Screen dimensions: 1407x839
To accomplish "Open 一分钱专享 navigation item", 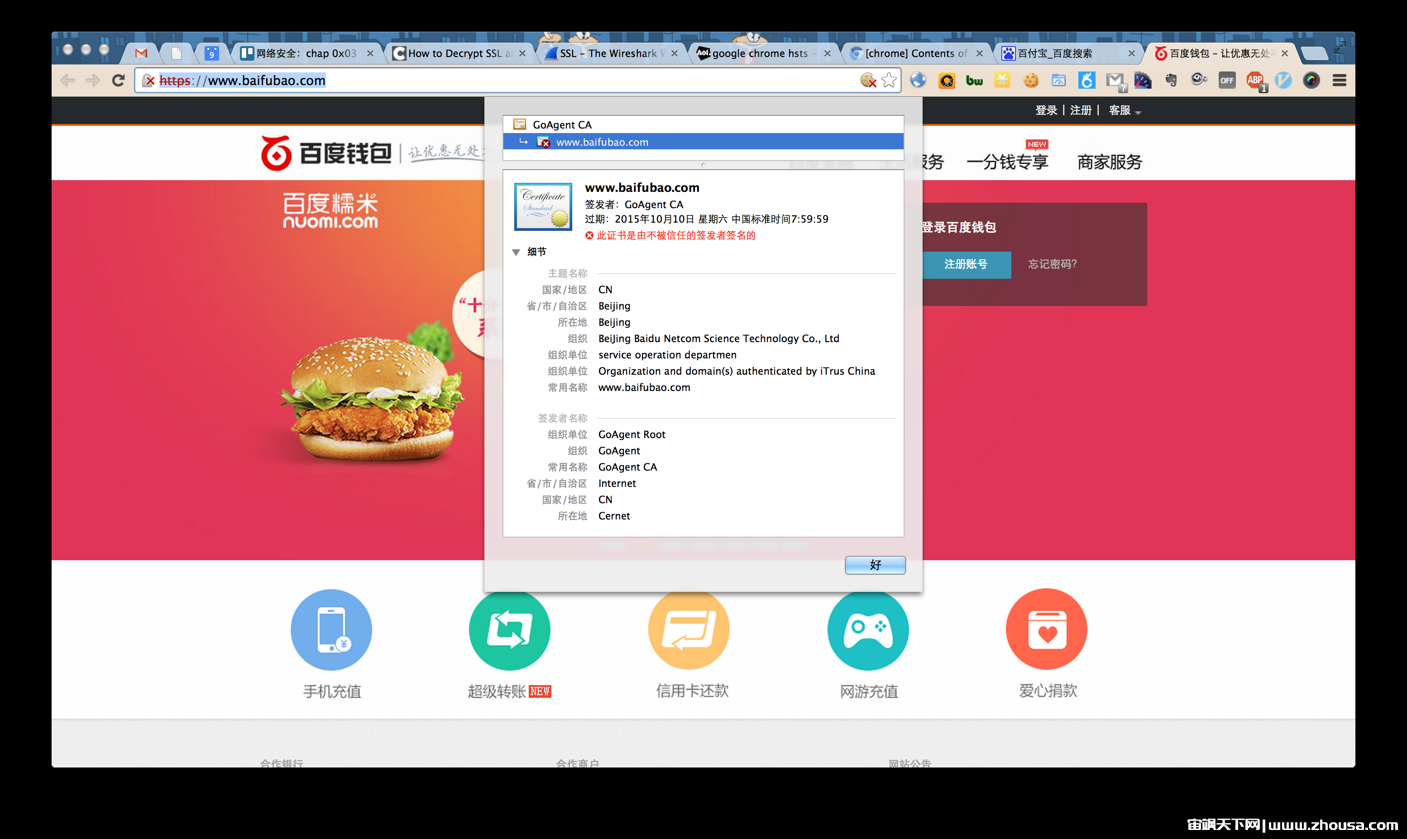I will point(1007,162).
